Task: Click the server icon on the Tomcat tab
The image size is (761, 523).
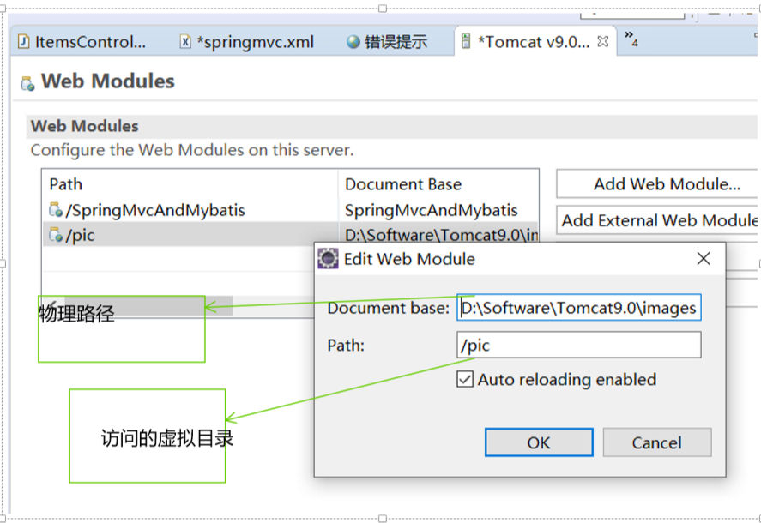Action: pyautogui.click(x=465, y=41)
